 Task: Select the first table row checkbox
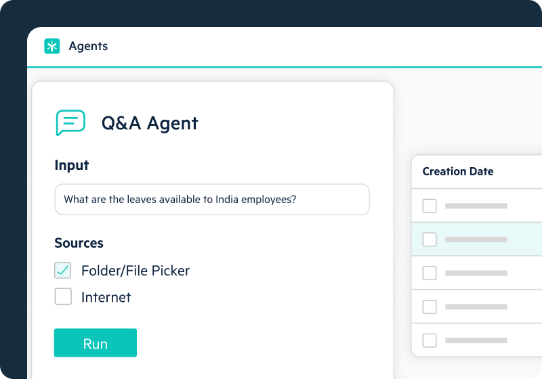pos(430,206)
